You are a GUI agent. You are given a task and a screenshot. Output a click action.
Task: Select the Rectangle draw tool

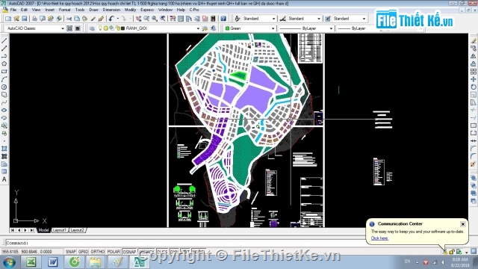pos(4,72)
